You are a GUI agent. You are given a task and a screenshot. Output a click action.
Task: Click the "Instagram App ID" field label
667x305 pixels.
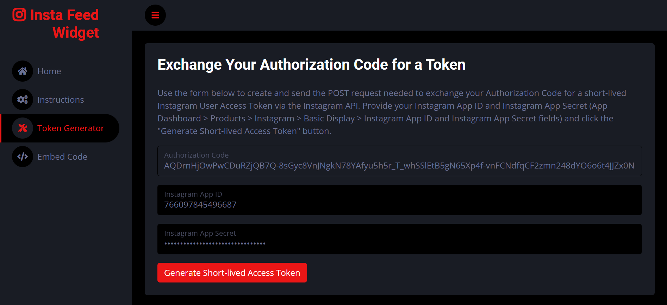pyautogui.click(x=193, y=194)
